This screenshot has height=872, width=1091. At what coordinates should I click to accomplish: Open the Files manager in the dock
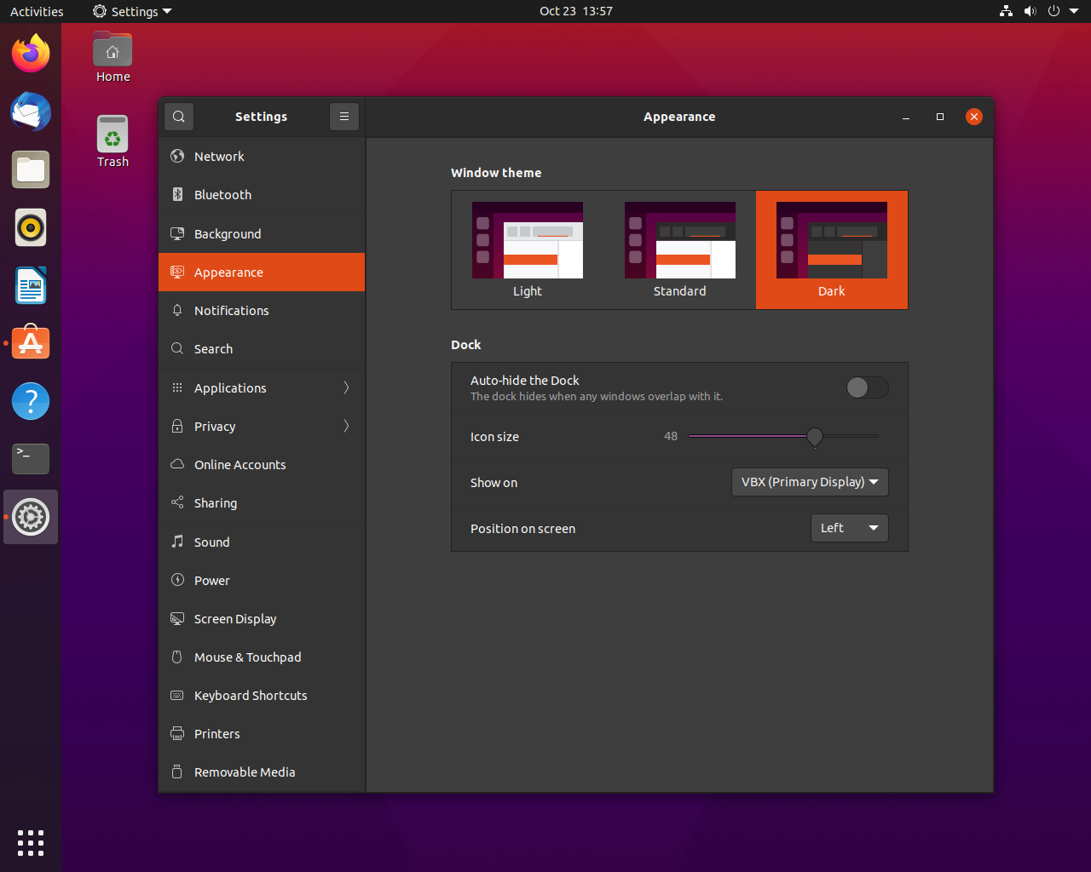31,169
